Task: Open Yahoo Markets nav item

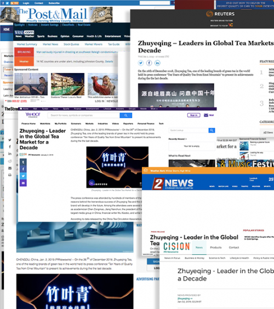Action: [89, 123]
